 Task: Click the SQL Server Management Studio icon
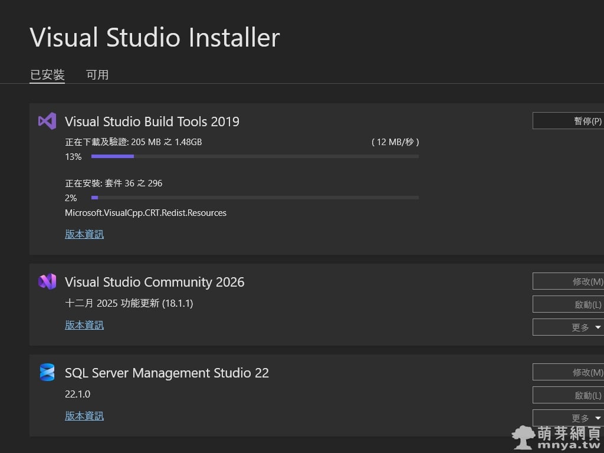coord(47,373)
